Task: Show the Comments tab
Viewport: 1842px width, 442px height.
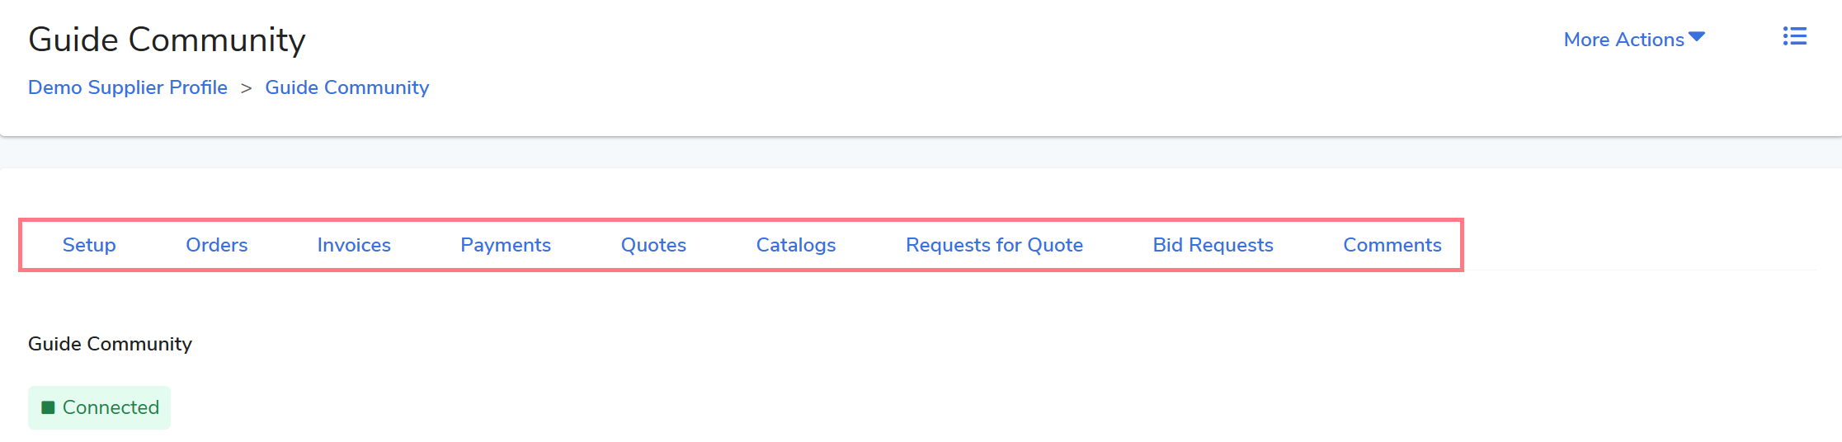Action: pos(1392,245)
